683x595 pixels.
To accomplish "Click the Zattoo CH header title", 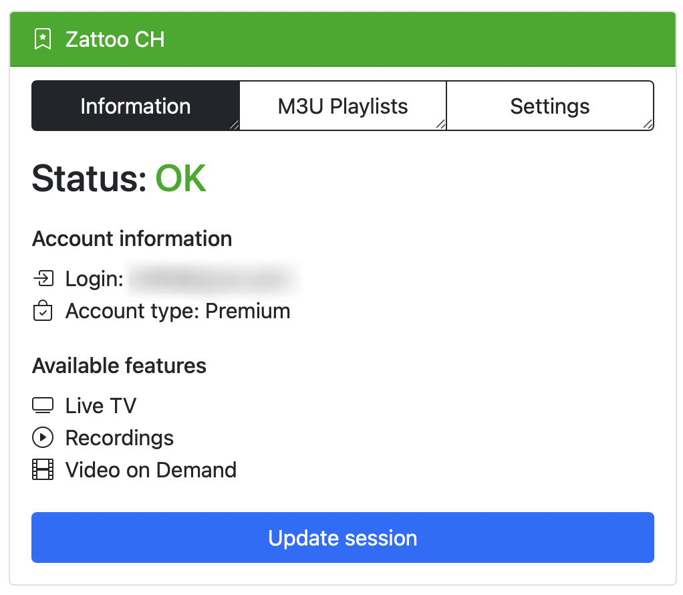I will 115,39.
